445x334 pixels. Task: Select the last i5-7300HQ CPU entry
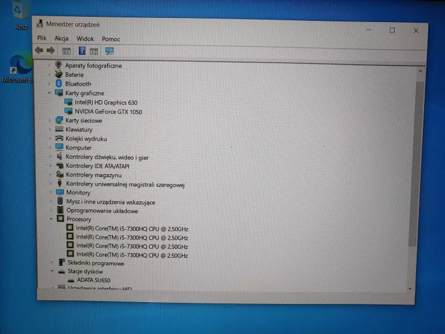tap(132, 255)
